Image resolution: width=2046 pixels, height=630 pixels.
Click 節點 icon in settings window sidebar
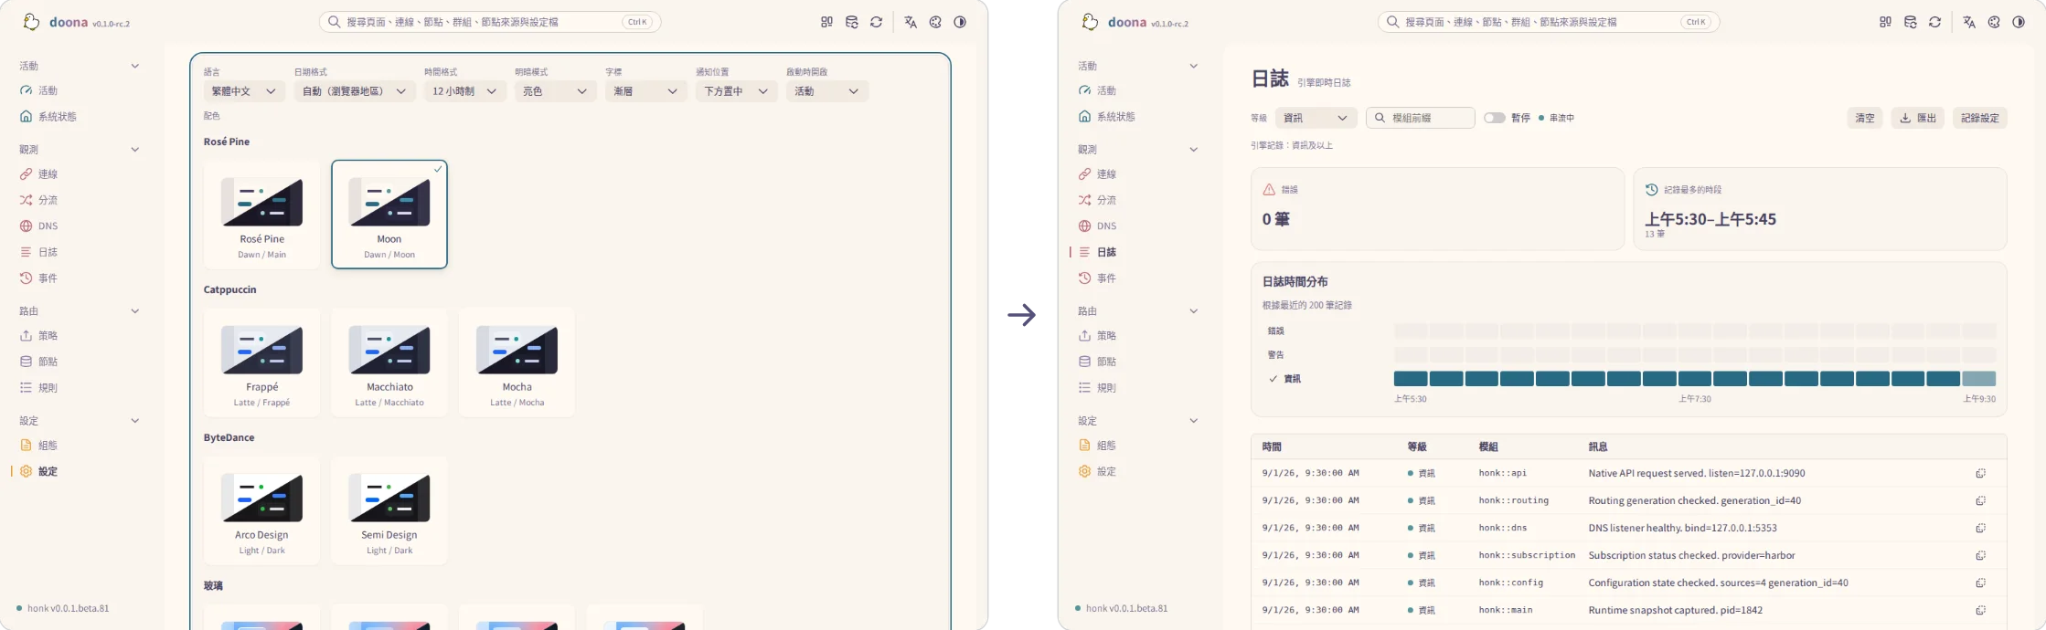point(26,362)
